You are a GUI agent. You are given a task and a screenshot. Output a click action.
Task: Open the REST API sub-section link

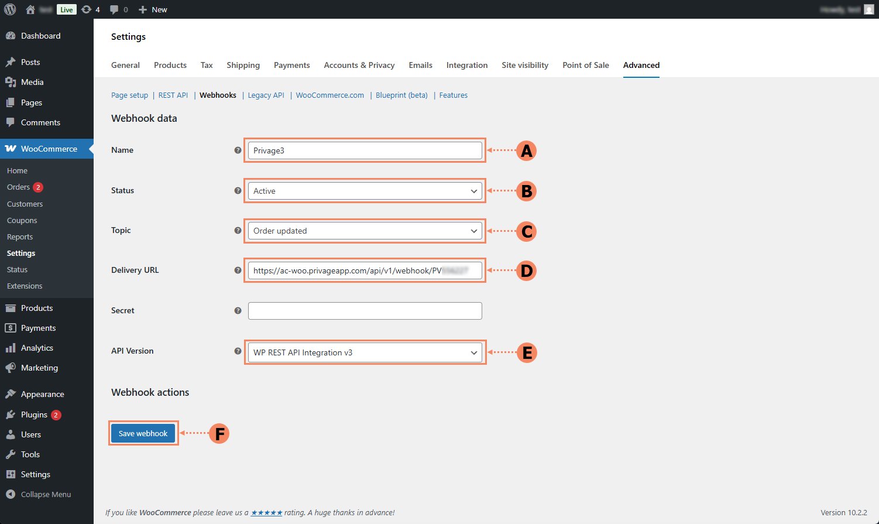pyautogui.click(x=173, y=95)
